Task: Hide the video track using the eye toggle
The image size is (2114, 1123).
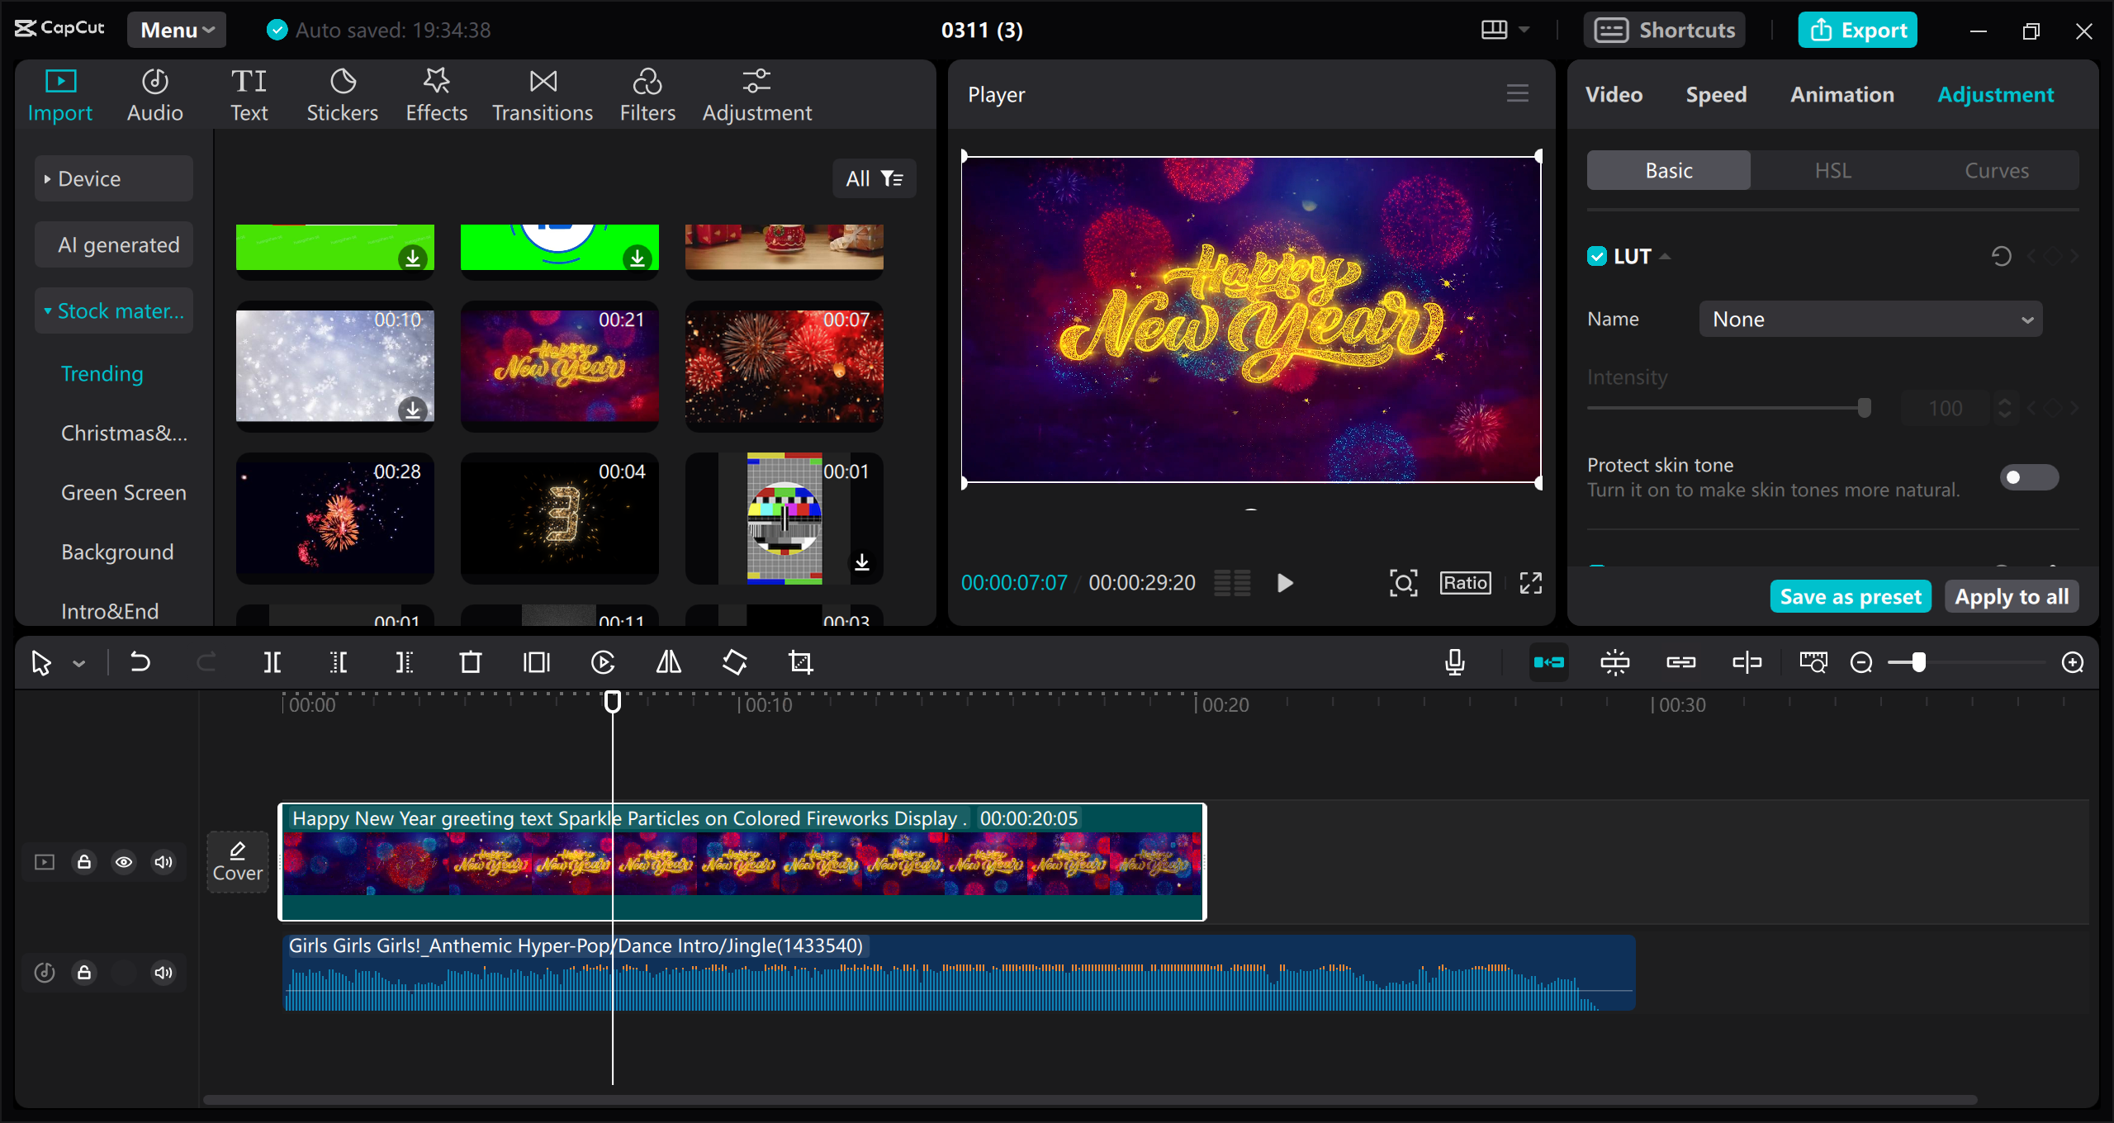Action: (124, 861)
